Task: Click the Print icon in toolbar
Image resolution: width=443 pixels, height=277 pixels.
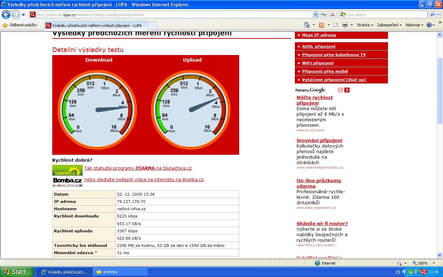Action: coord(345,25)
